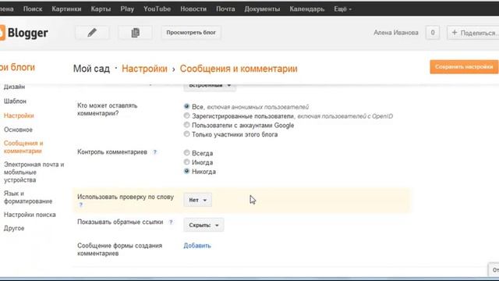Image resolution: width=499 pixels, height=281 pixels.
Task: Open Поиск in the Google bar
Action: tap(33, 9)
